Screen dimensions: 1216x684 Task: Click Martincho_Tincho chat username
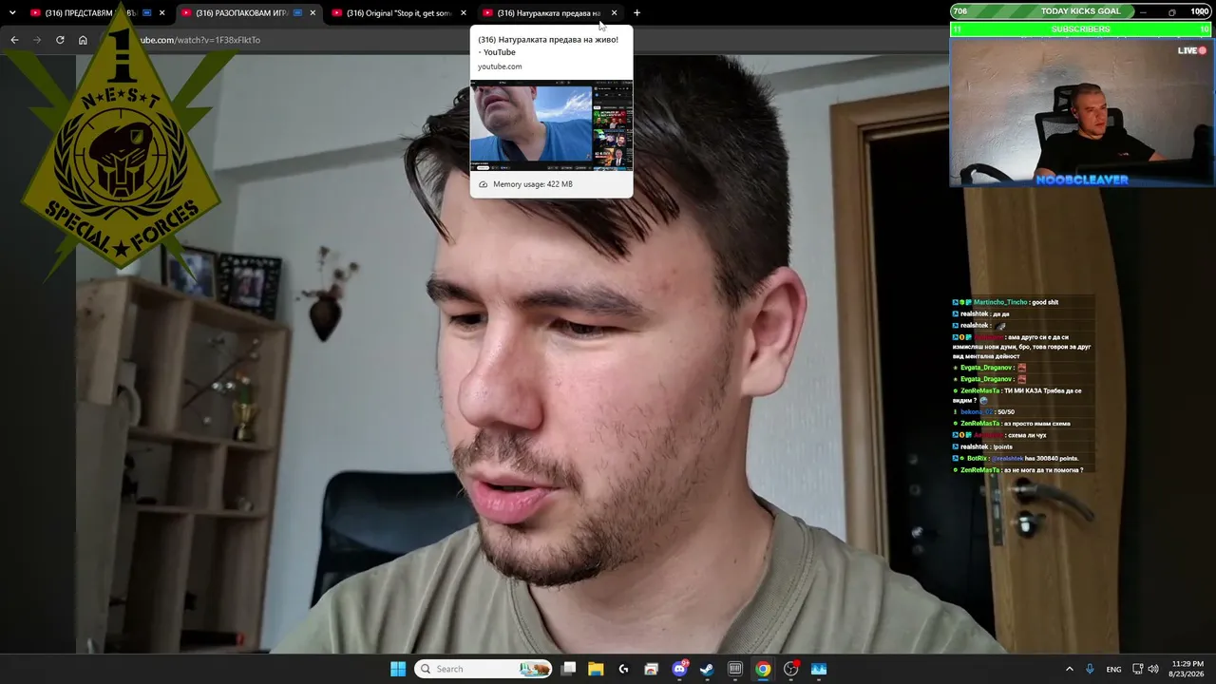[1000, 302]
